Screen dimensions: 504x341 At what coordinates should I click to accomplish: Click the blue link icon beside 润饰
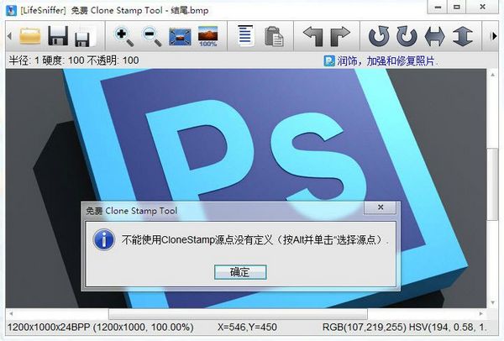329,60
